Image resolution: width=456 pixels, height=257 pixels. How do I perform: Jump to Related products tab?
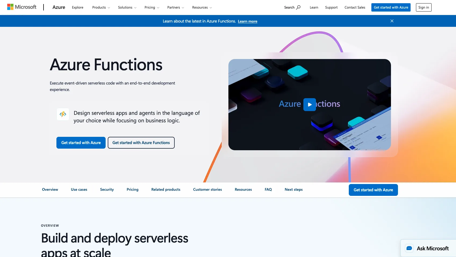[x=166, y=189]
